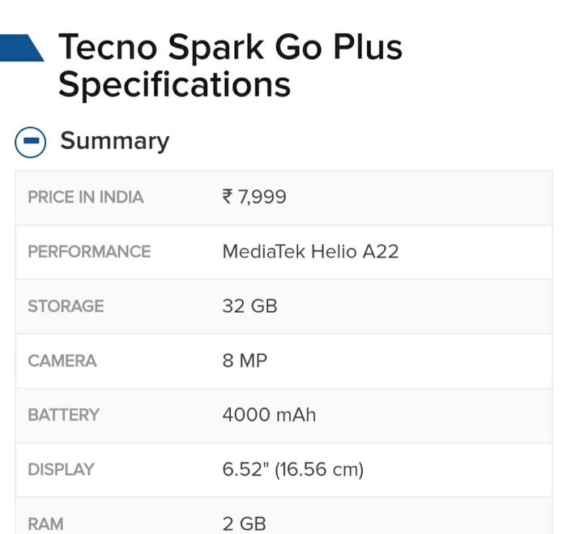Select the PRICE IN INDIA label

tap(86, 198)
